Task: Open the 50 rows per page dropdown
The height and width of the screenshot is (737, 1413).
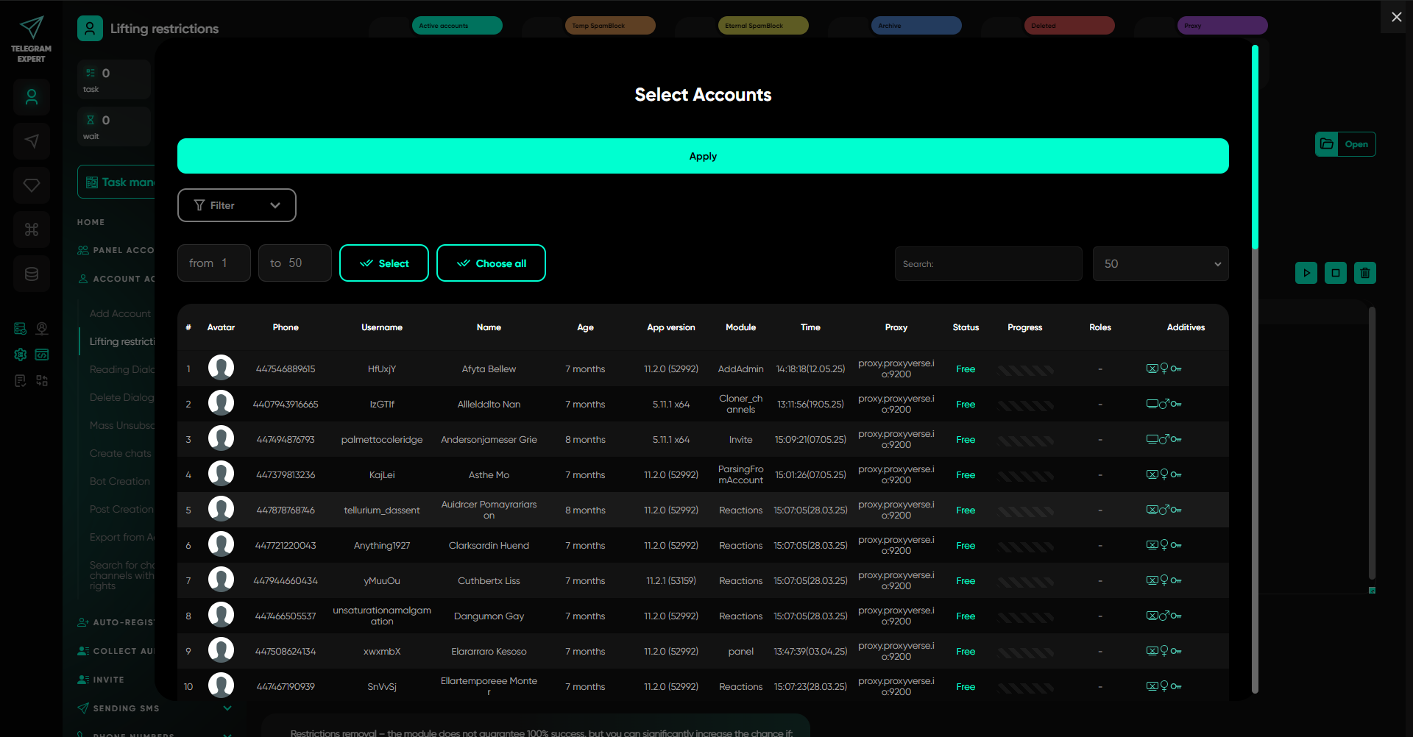Action: [x=1161, y=263]
